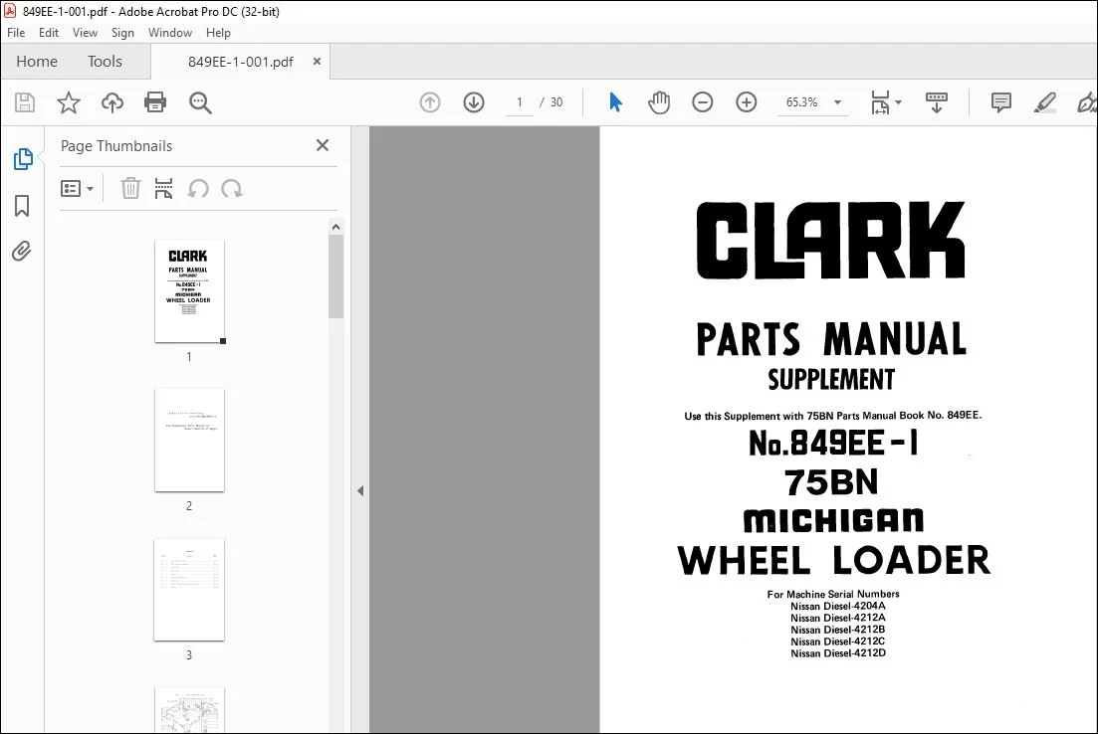Collapse the navigation pane with the arrow
Screen dimensions: 1098x734
click(360, 491)
